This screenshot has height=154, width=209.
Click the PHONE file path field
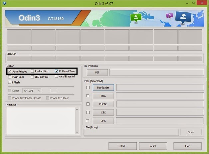(160, 104)
